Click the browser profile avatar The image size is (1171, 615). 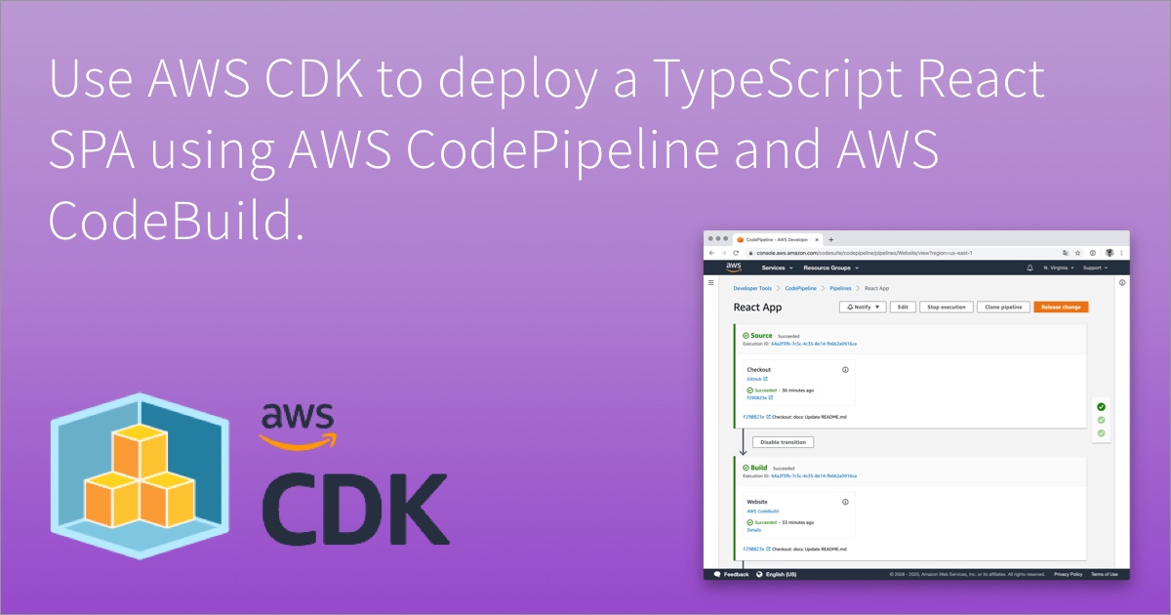[1109, 252]
